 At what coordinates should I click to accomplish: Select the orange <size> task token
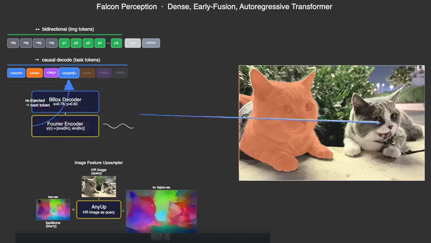point(34,73)
